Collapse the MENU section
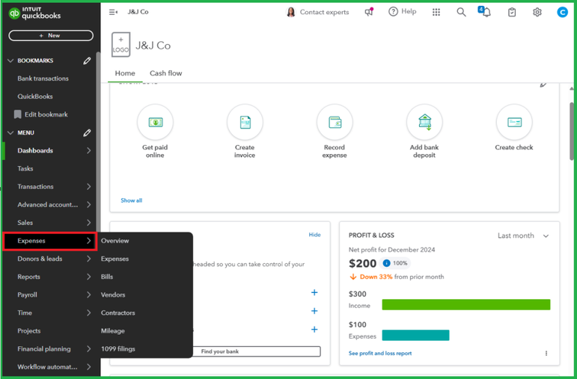 click(x=10, y=133)
